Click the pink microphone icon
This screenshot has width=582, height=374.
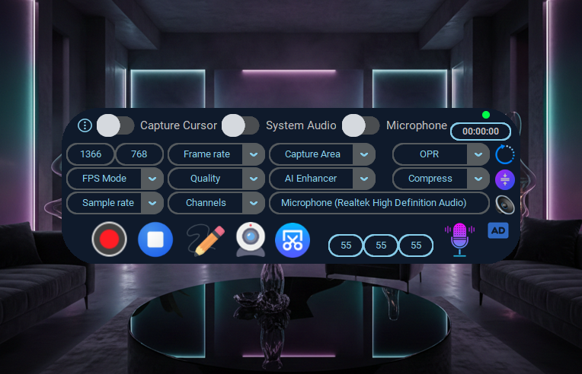pyautogui.click(x=459, y=239)
